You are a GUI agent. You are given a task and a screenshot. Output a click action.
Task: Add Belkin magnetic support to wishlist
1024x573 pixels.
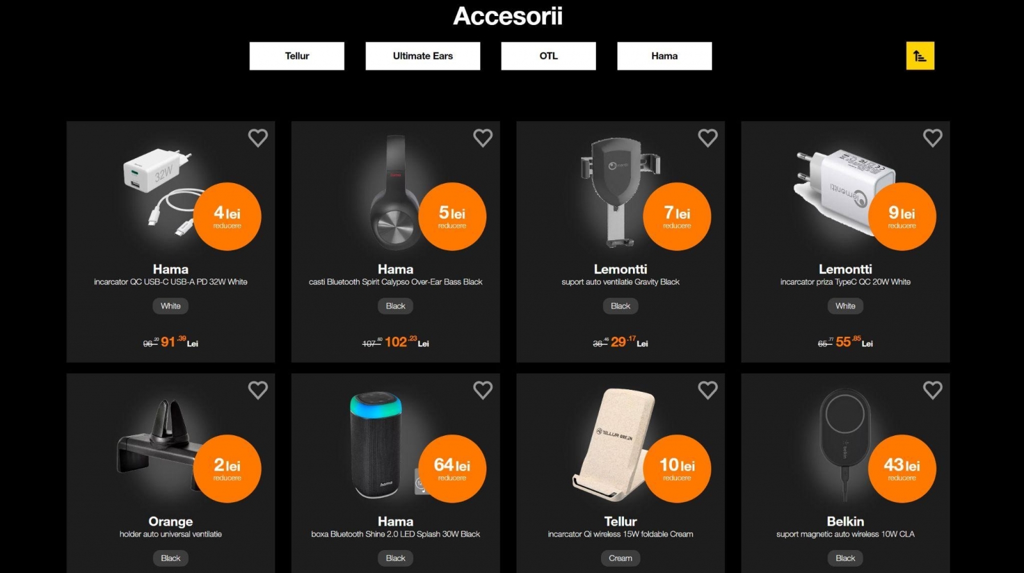932,390
